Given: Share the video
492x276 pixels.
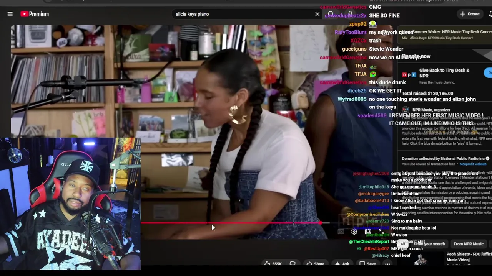Looking at the screenshot, I should pyautogui.click(x=316, y=264).
